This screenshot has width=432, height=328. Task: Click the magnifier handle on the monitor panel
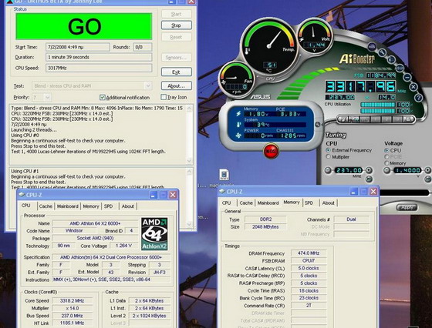(318, 125)
